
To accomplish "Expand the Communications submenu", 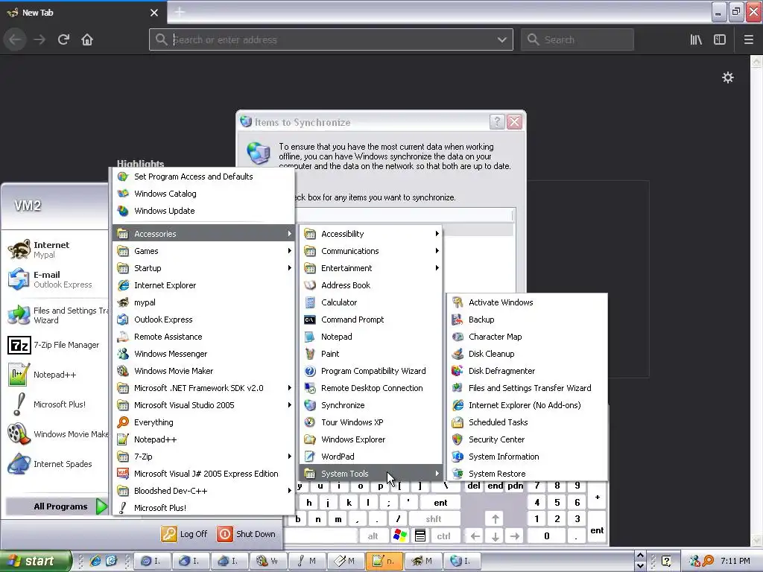I will click(x=371, y=251).
